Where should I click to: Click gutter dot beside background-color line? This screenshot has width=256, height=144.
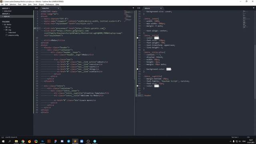138,69
